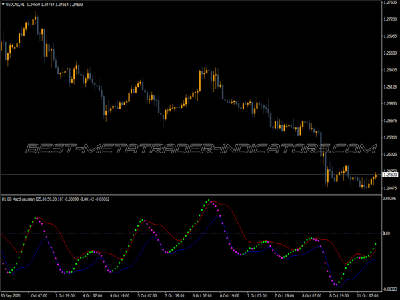400x300 pixels.
Task: Click the 11 Oct 07:00 time label
Action: click(x=367, y=296)
